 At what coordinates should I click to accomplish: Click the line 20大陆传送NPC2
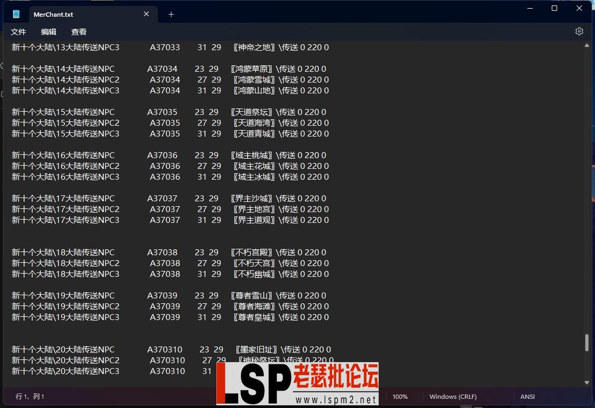pos(173,361)
